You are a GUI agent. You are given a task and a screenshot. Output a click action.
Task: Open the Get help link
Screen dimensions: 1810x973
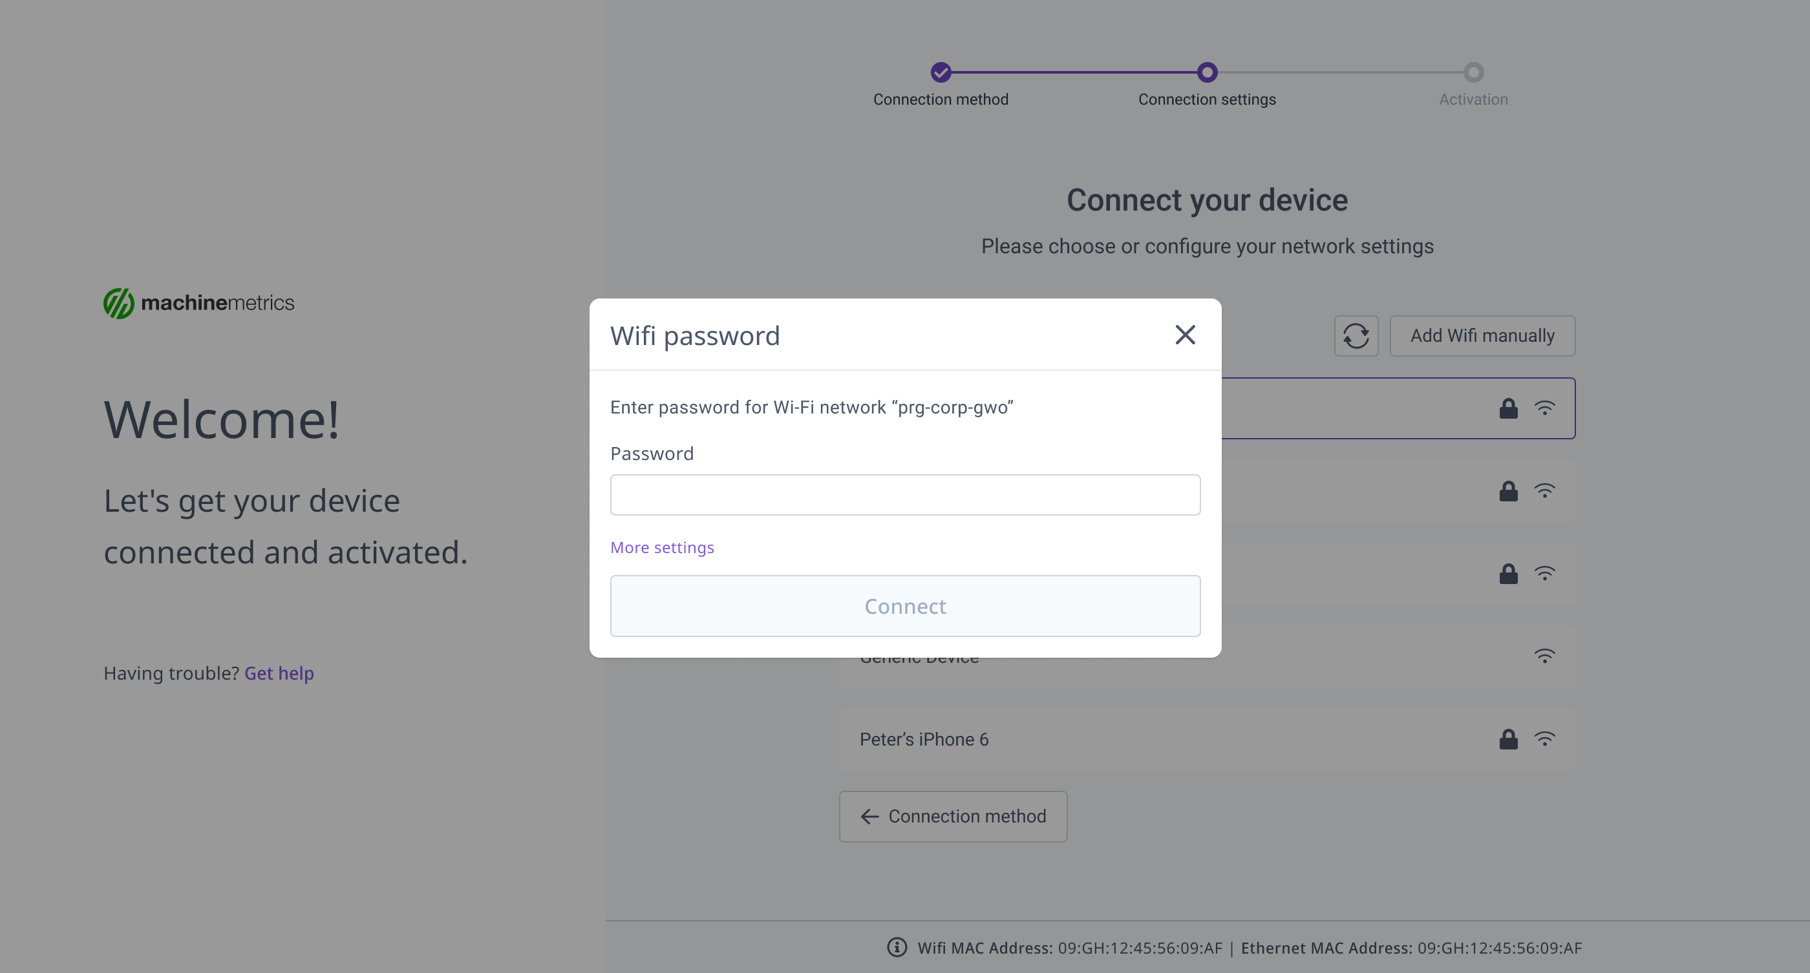coord(279,673)
